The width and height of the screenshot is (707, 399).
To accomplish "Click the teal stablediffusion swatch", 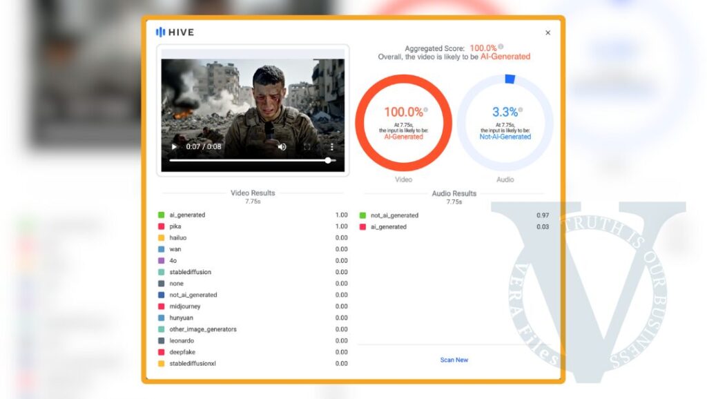I will tap(161, 272).
